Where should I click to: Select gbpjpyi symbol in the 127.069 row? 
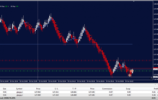(19, 95)
